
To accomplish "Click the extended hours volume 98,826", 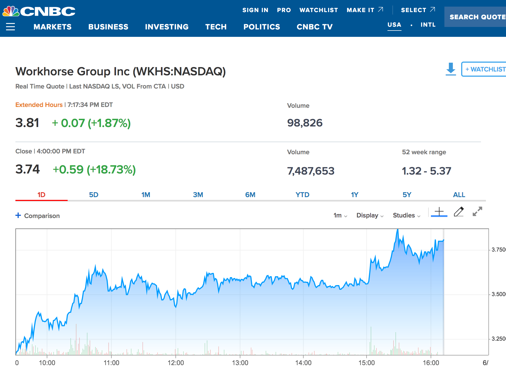I will point(305,123).
